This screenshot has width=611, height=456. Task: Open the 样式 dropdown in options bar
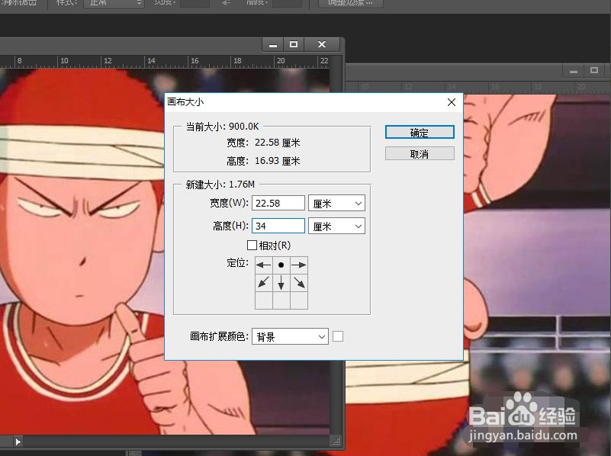click(114, 3)
